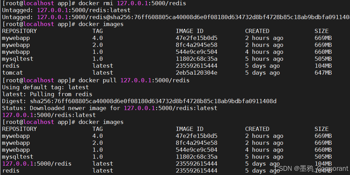This screenshot has width=350, height=175.
Task: Click 'Using default tag: latest' line
Action: pos(45,87)
